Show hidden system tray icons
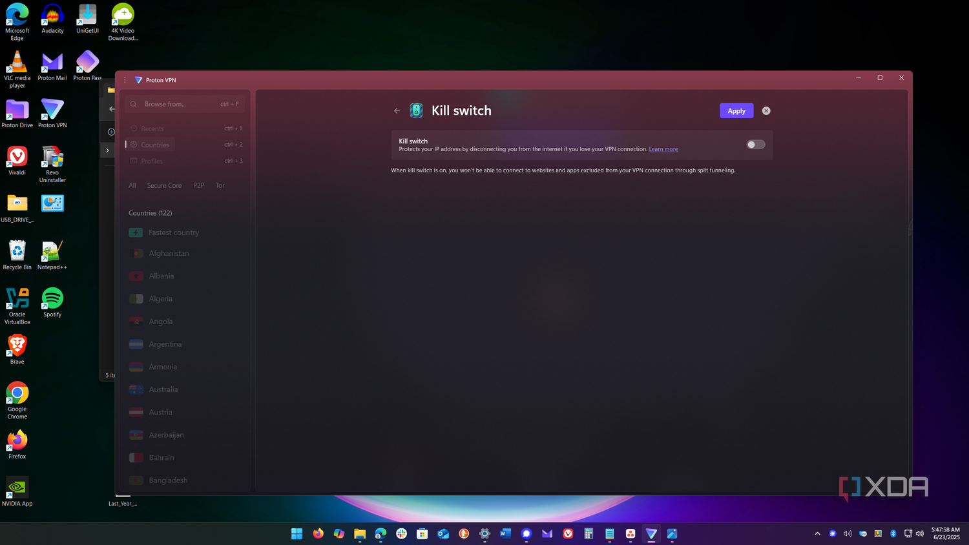Image resolution: width=969 pixels, height=545 pixels. pyautogui.click(x=817, y=533)
